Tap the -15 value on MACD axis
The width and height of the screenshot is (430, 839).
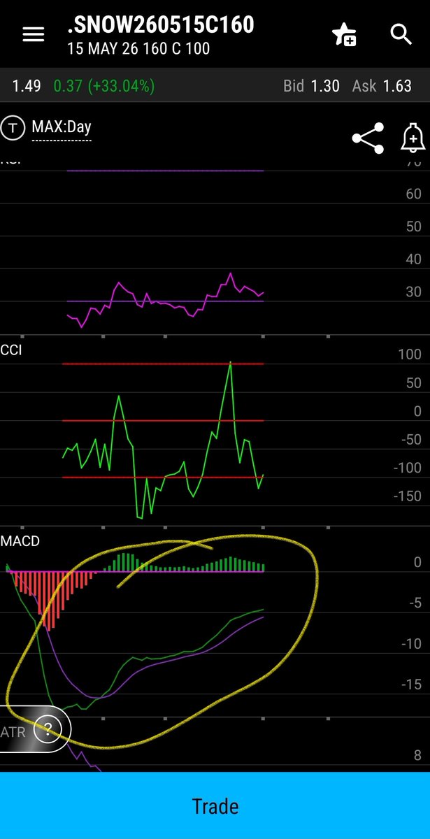tap(412, 684)
